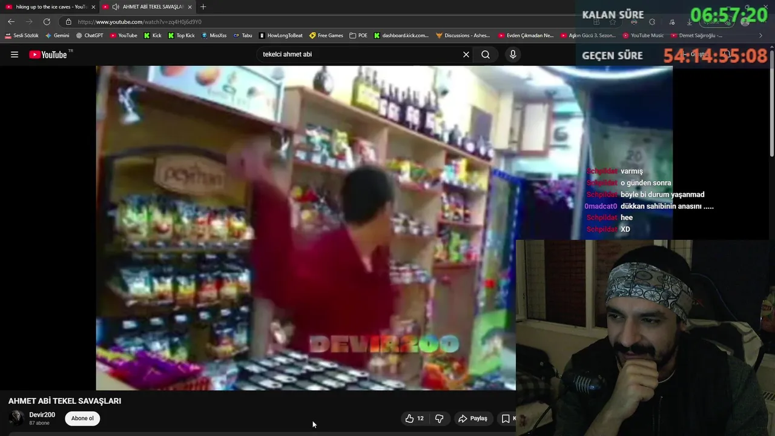
Task: Dislike the video with the thumbs-down button
Action: 440,418
